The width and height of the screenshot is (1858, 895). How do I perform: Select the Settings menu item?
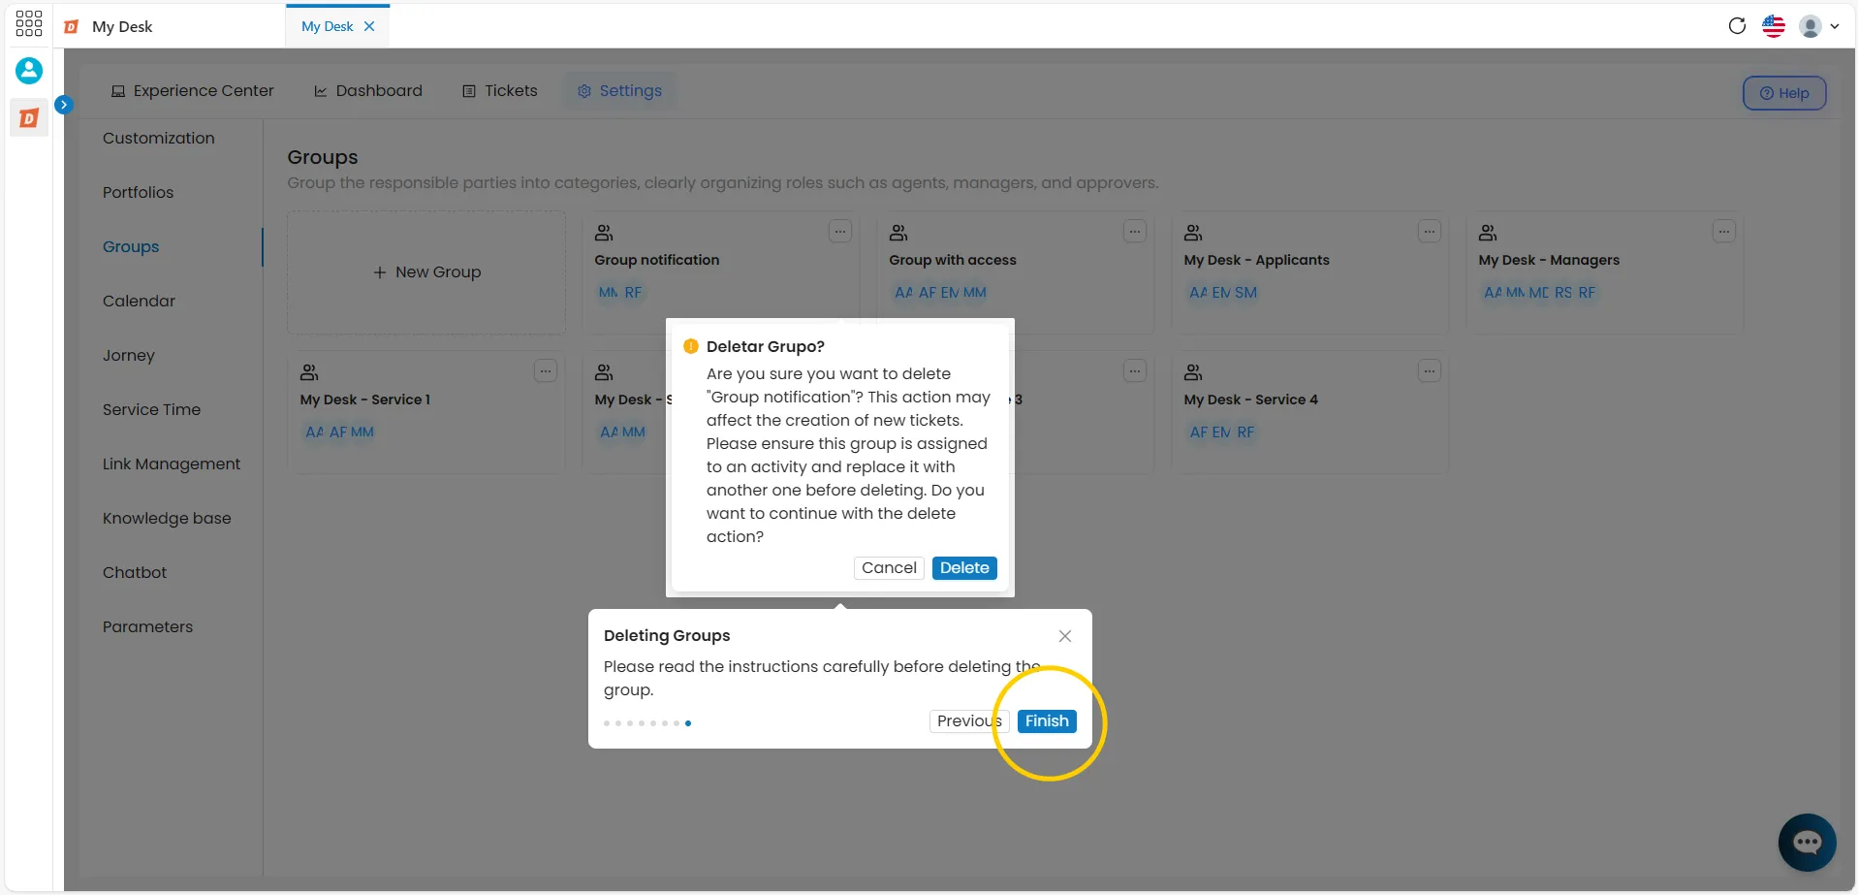[x=620, y=91]
